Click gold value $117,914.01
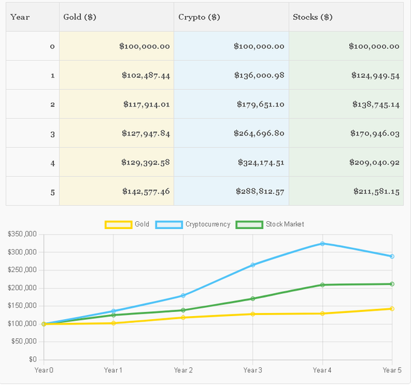The width and height of the screenshot is (411, 385). (146, 105)
